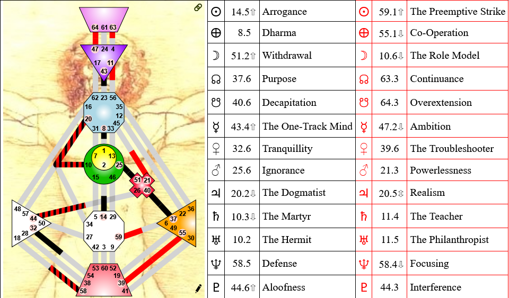Click the Withdrawal line name
Screen dimensions: 509x298
click(287, 56)
